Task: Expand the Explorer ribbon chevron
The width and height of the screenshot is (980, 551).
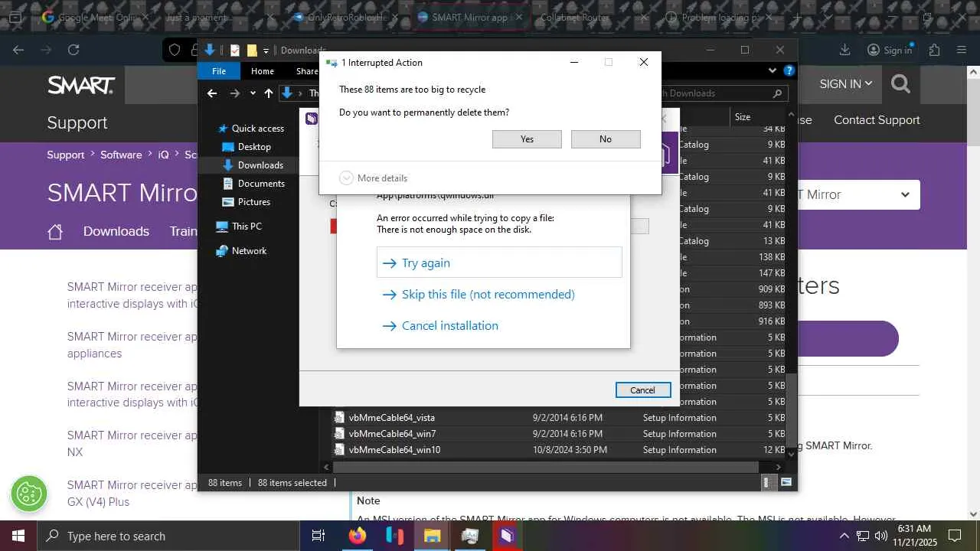Action: pyautogui.click(x=773, y=71)
